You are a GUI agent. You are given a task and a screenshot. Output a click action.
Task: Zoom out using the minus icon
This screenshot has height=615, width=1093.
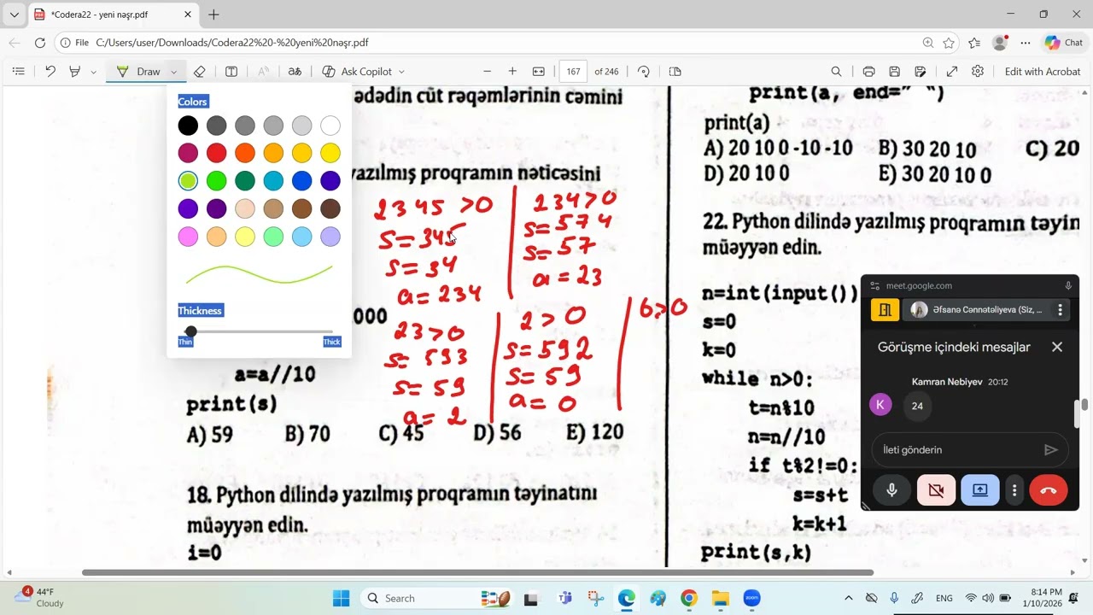click(x=488, y=72)
